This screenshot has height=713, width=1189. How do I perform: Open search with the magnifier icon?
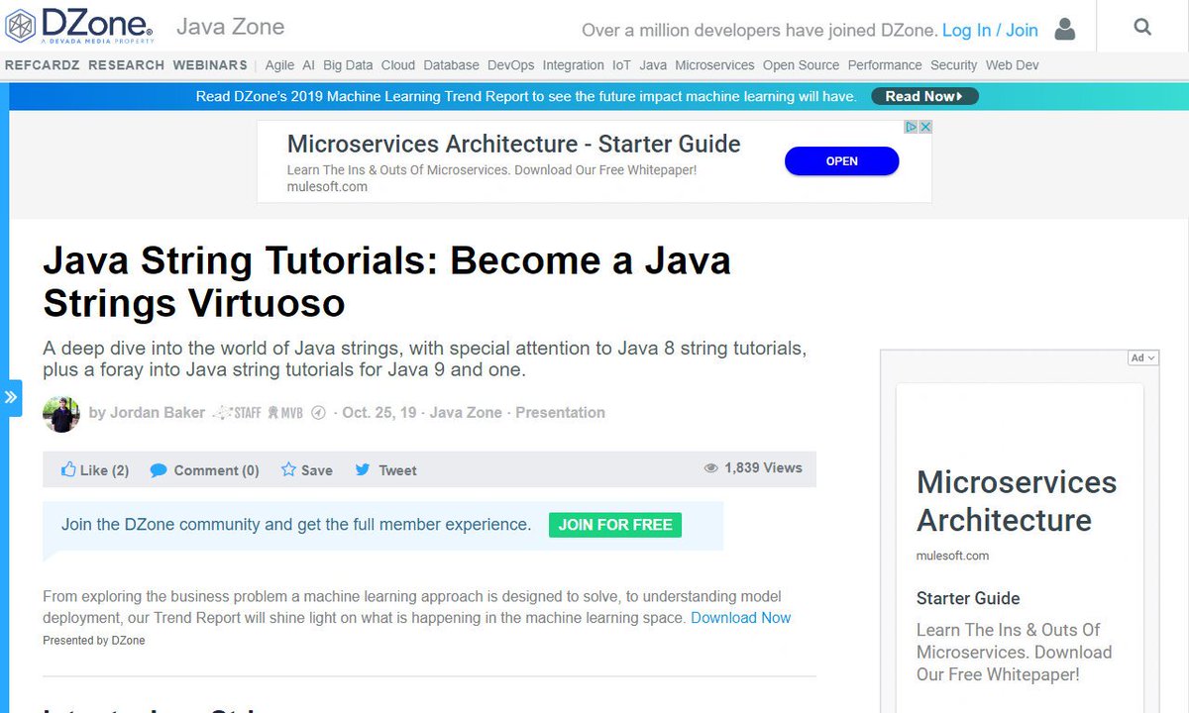tap(1142, 28)
